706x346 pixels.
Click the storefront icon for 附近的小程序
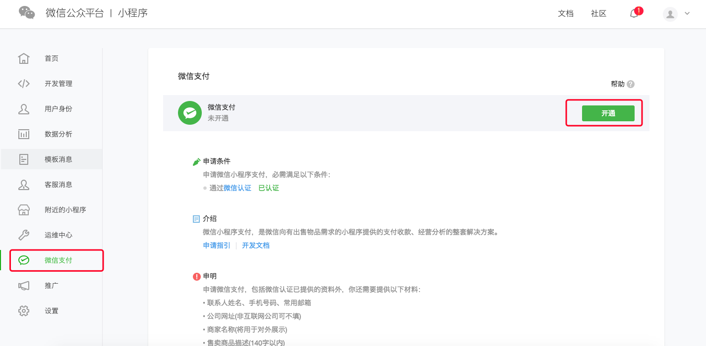click(23, 210)
